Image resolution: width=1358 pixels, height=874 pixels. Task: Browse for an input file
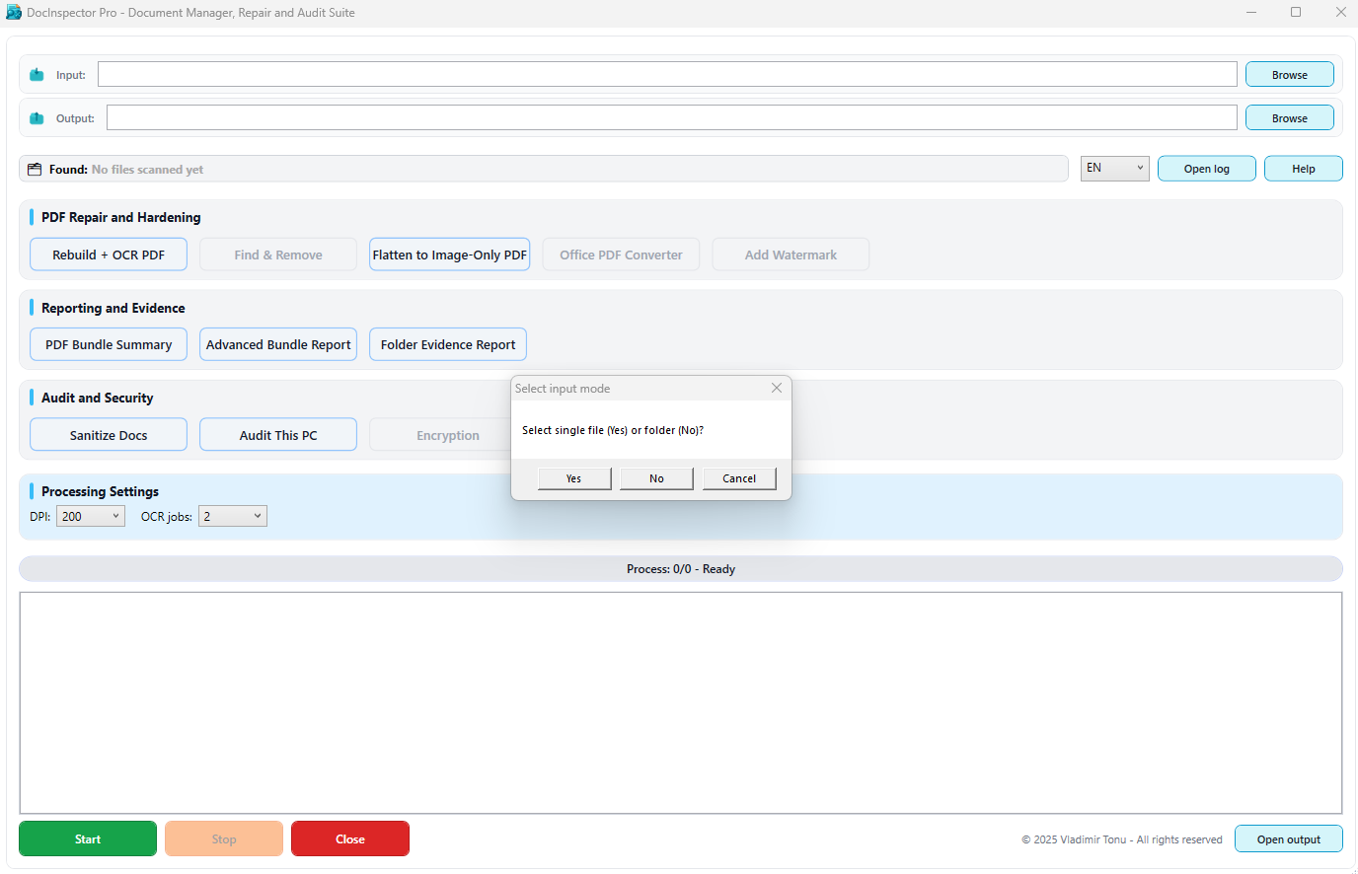point(1289,73)
